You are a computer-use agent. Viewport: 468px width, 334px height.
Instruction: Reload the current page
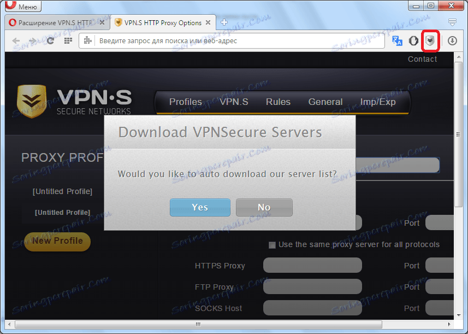tap(50, 40)
